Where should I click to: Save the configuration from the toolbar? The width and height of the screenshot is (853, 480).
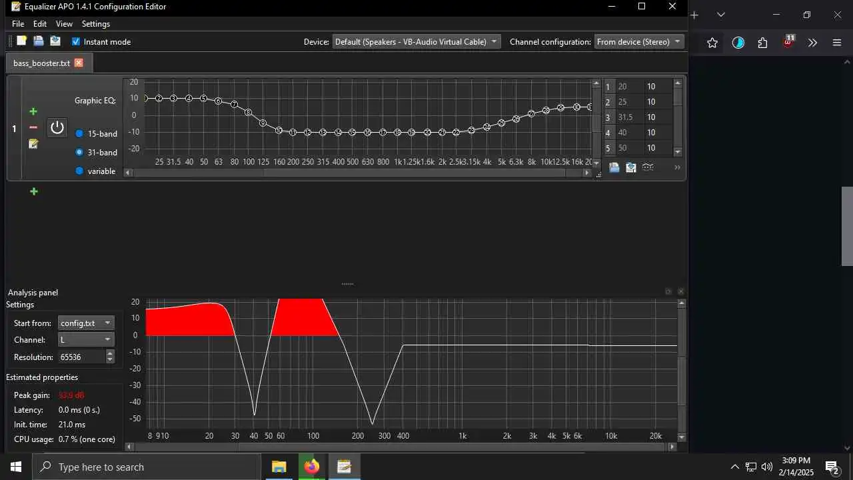55,41
